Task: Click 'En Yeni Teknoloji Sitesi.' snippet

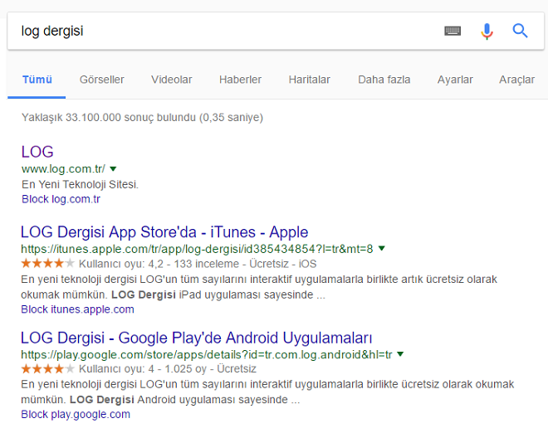Action: [x=80, y=184]
